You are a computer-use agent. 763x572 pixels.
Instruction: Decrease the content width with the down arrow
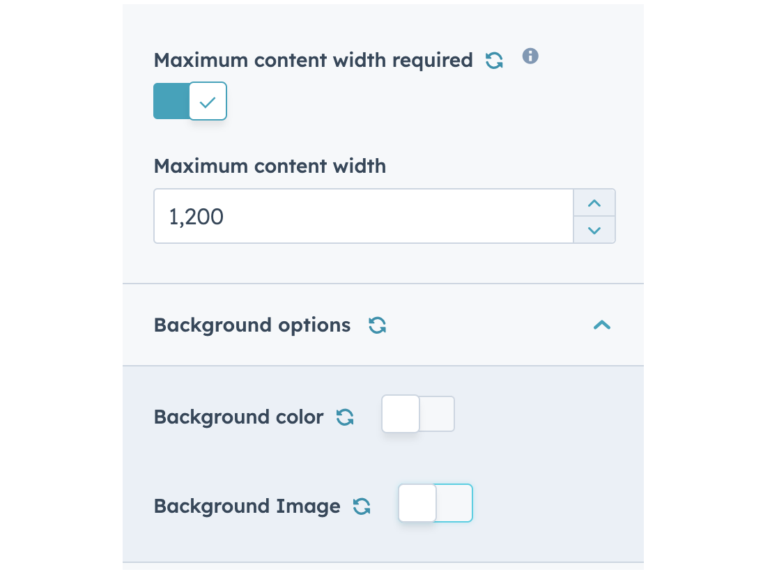coord(594,230)
